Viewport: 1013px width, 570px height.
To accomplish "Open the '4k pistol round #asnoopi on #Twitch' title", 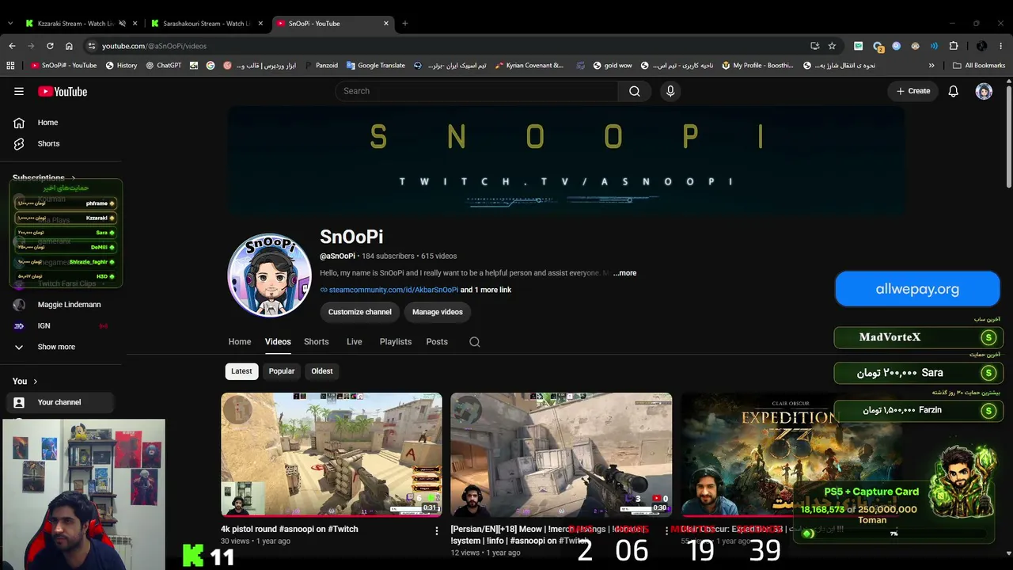I will (290, 529).
